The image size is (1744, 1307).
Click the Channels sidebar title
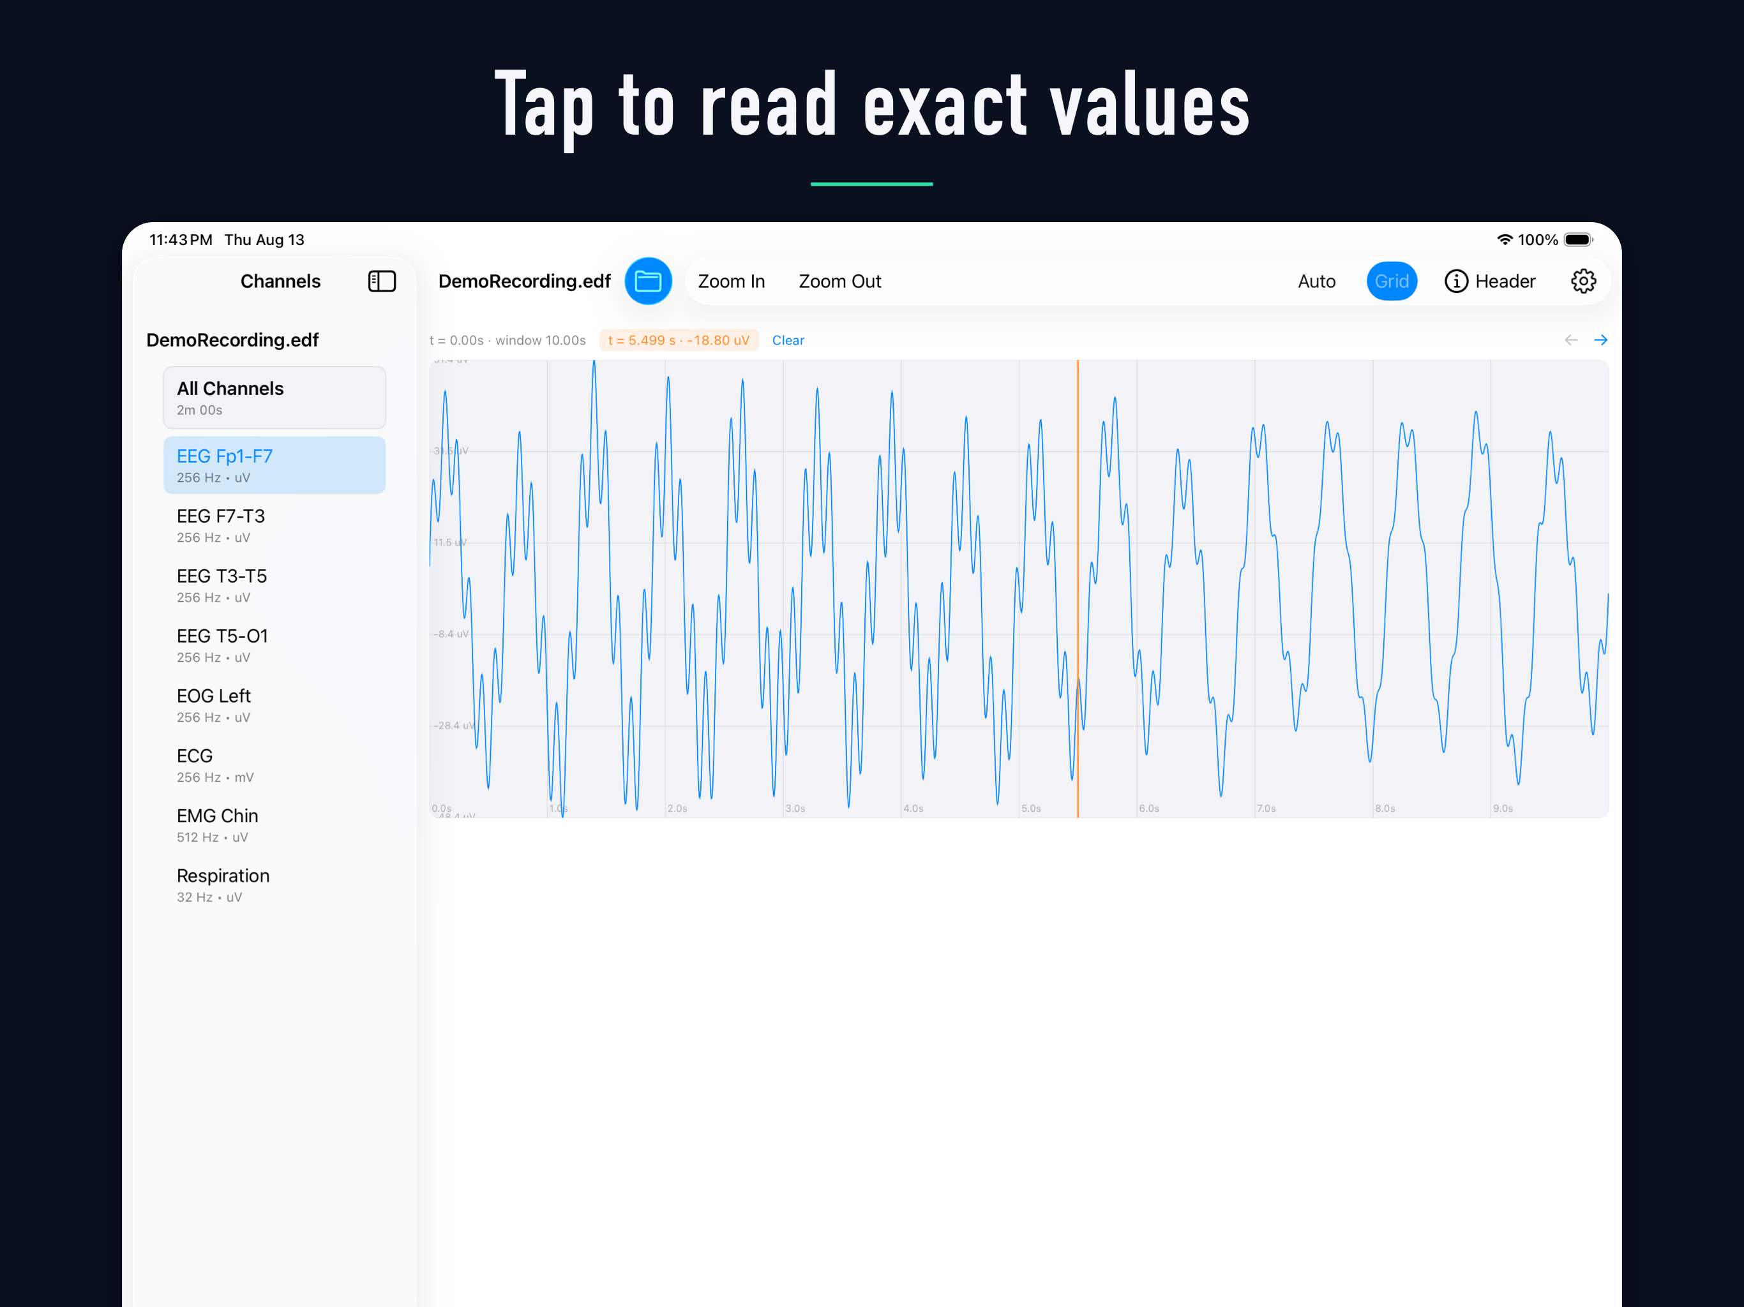pyautogui.click(x=280, y=281)
